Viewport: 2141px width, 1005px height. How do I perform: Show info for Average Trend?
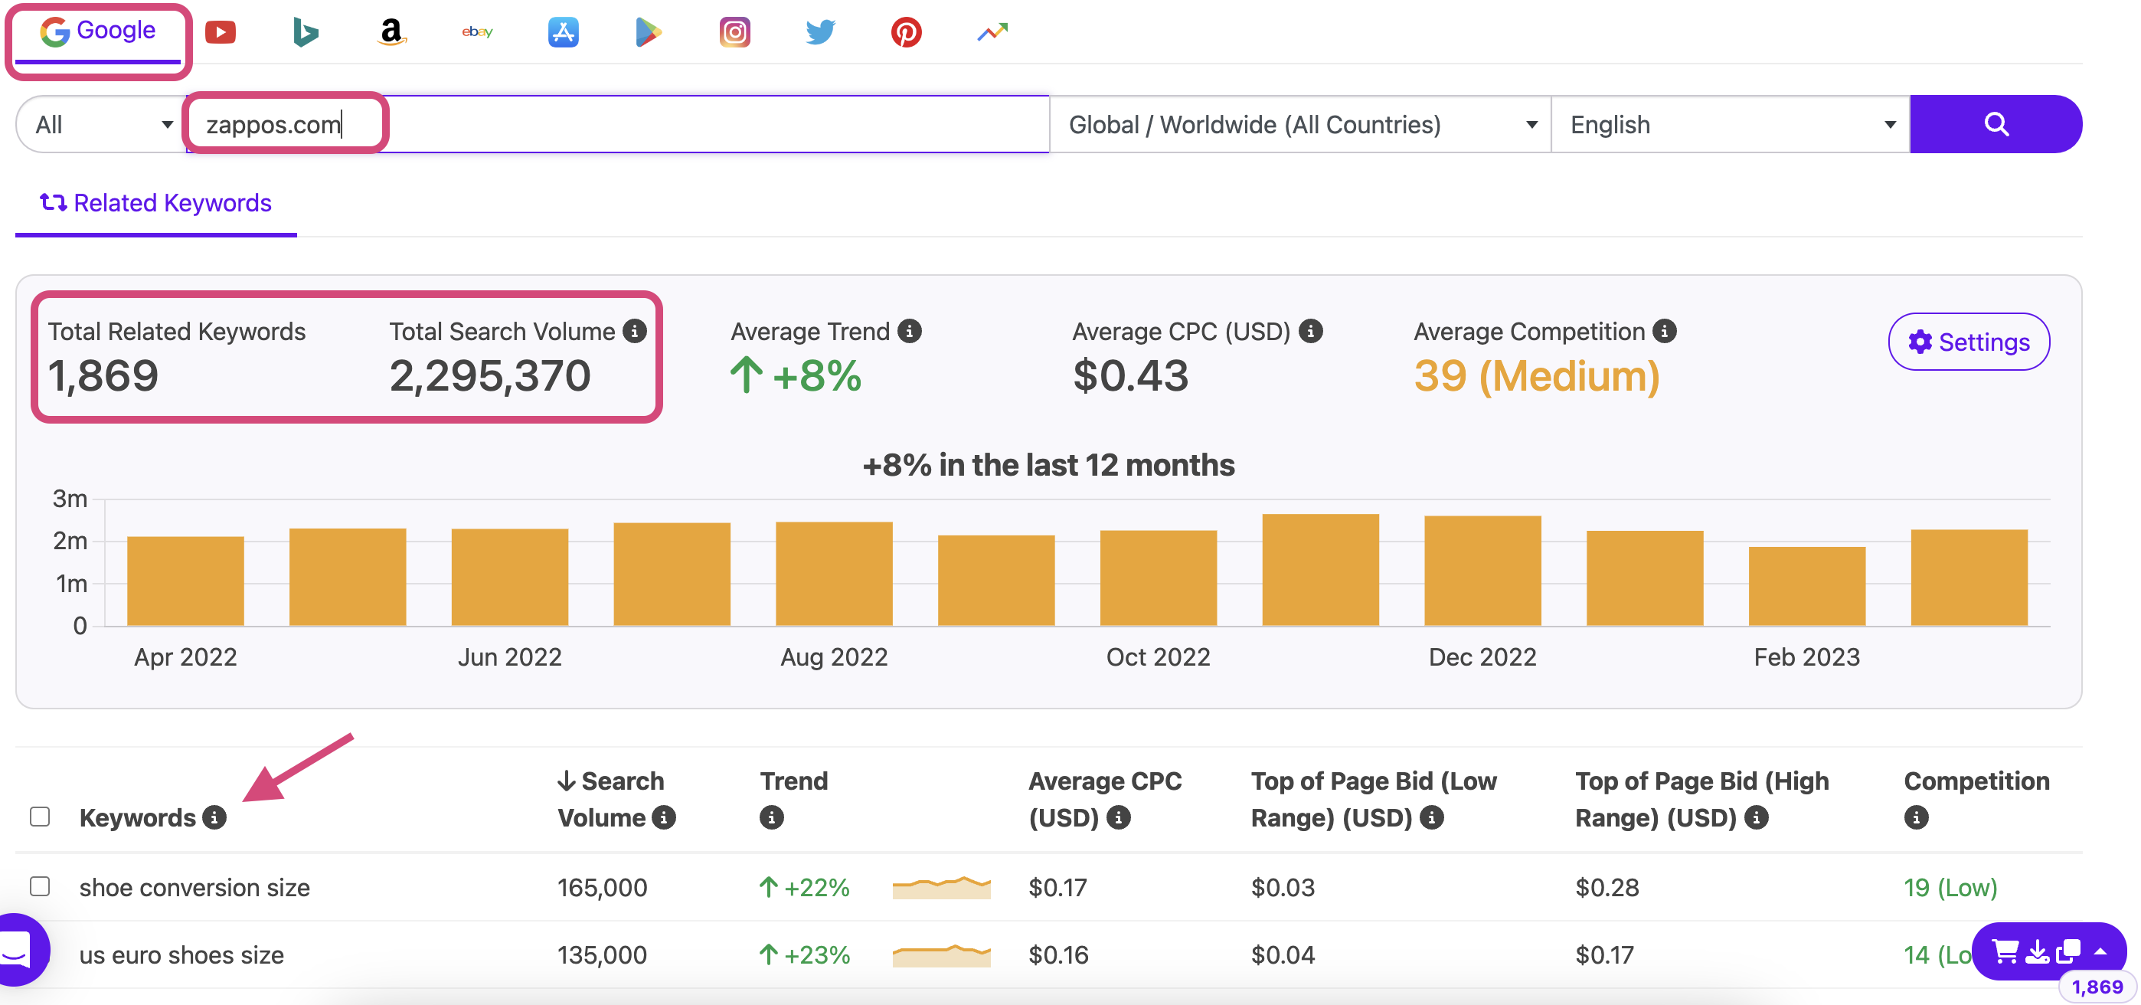pyautogui.click(x=910, y=332)
